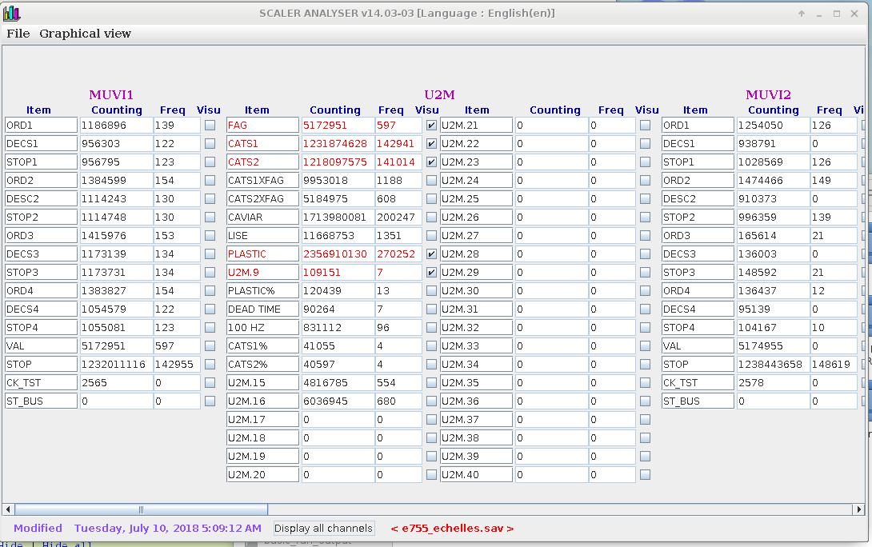872x547 pixels.
Task: Click U2M.16 frequency value 680
Action: click(x=398, y=401)
